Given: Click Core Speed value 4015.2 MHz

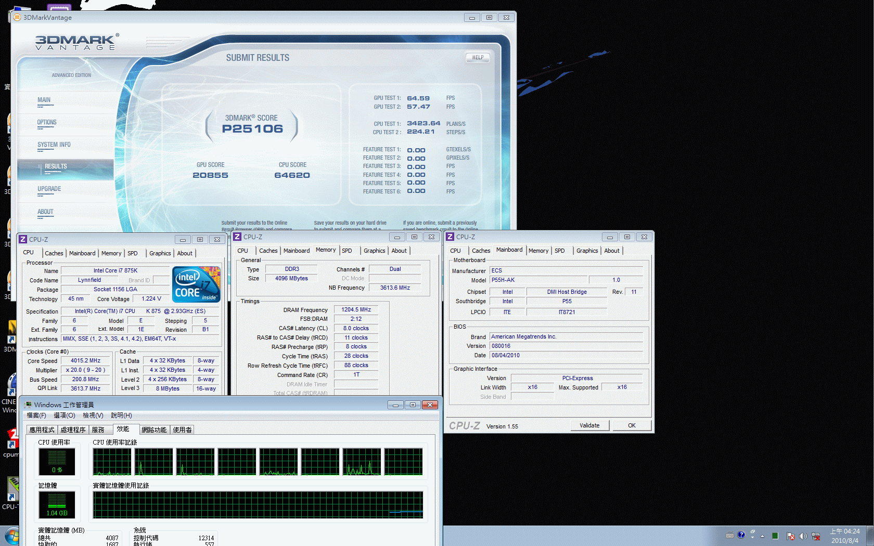Looking at the screenshot, I should coord(86,360).
